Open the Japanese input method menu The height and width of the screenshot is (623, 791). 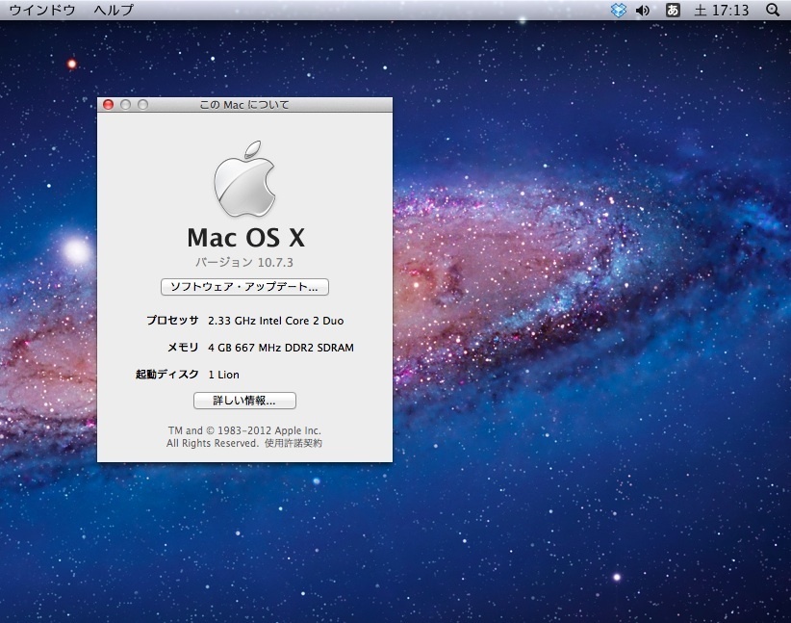(673, 10)
